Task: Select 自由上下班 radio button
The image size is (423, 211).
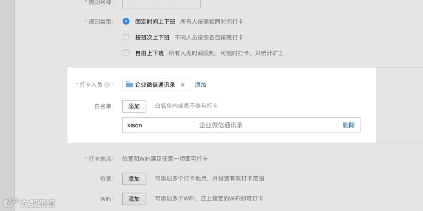Action: pos(126,53)
